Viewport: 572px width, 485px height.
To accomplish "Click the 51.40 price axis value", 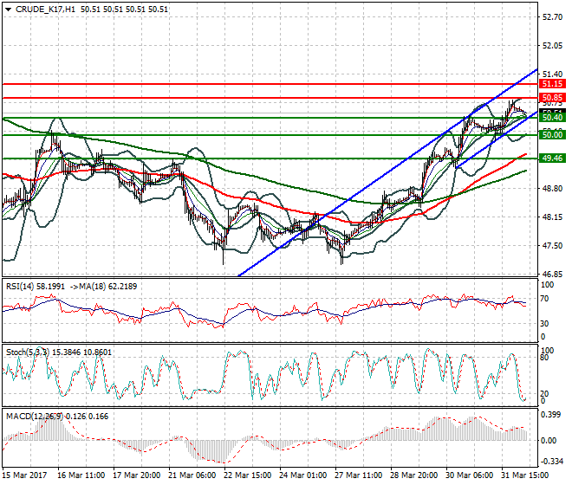I will pyautogui.click(x=552, y=74).
